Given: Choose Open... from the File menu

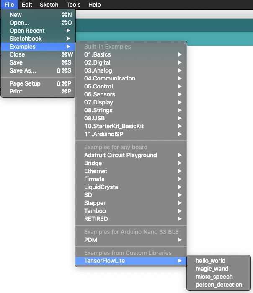Looking at the screenshot, I should [38, 23].
